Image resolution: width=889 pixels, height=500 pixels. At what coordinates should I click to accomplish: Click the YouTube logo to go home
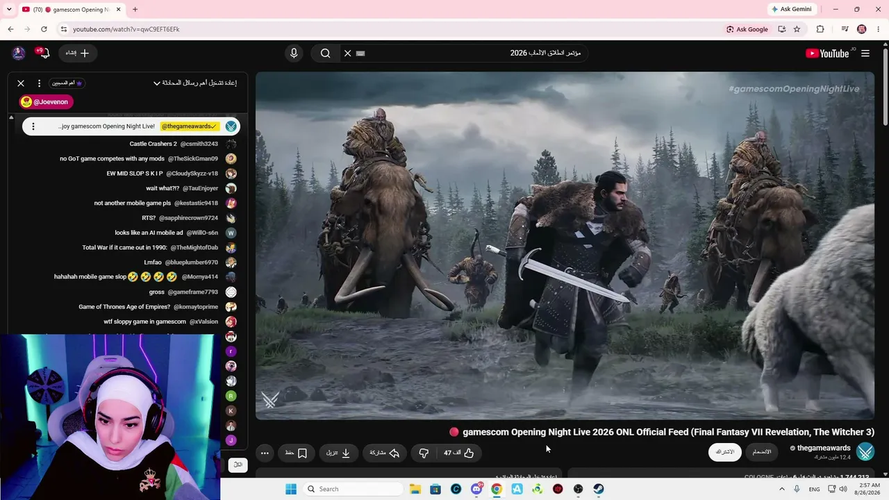click(827, 53)
